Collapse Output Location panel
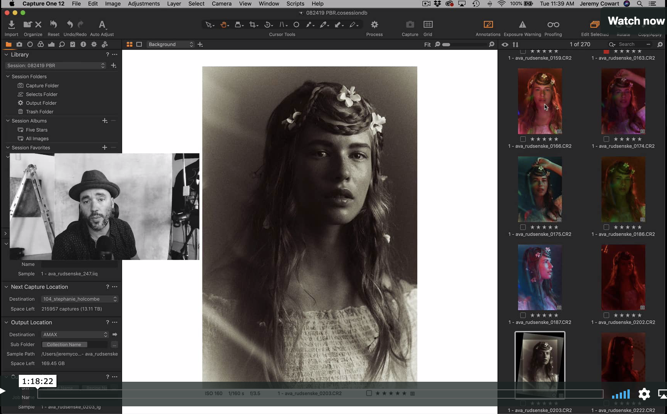Screen dimensions: 667x414 (x=6, y=322)
